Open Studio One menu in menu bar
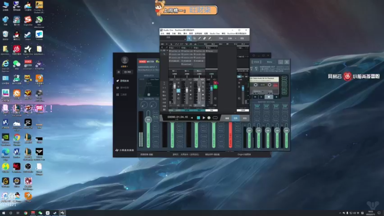 coord(215,33)
